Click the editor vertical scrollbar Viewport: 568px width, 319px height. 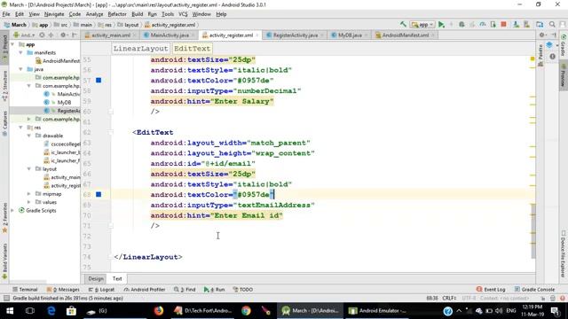(533, 230)
